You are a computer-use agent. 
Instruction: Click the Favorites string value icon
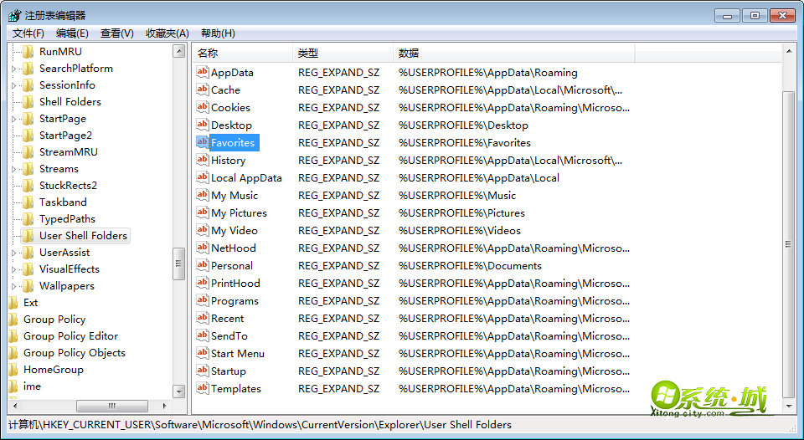pos(203,142)
